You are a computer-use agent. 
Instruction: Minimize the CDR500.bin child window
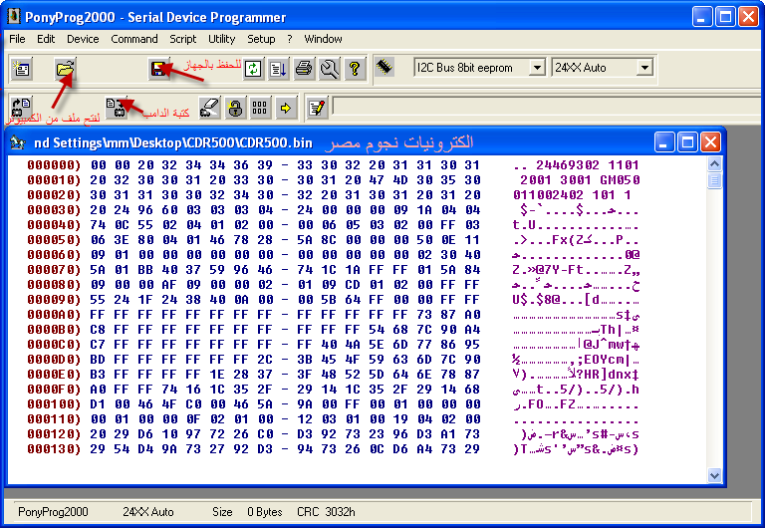tap(664, 142)
